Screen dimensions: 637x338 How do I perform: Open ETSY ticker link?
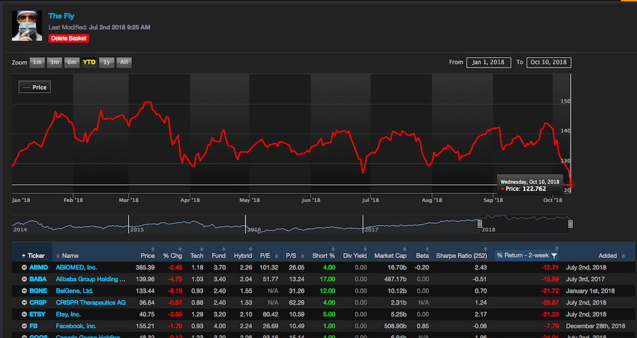pos(37,314)
